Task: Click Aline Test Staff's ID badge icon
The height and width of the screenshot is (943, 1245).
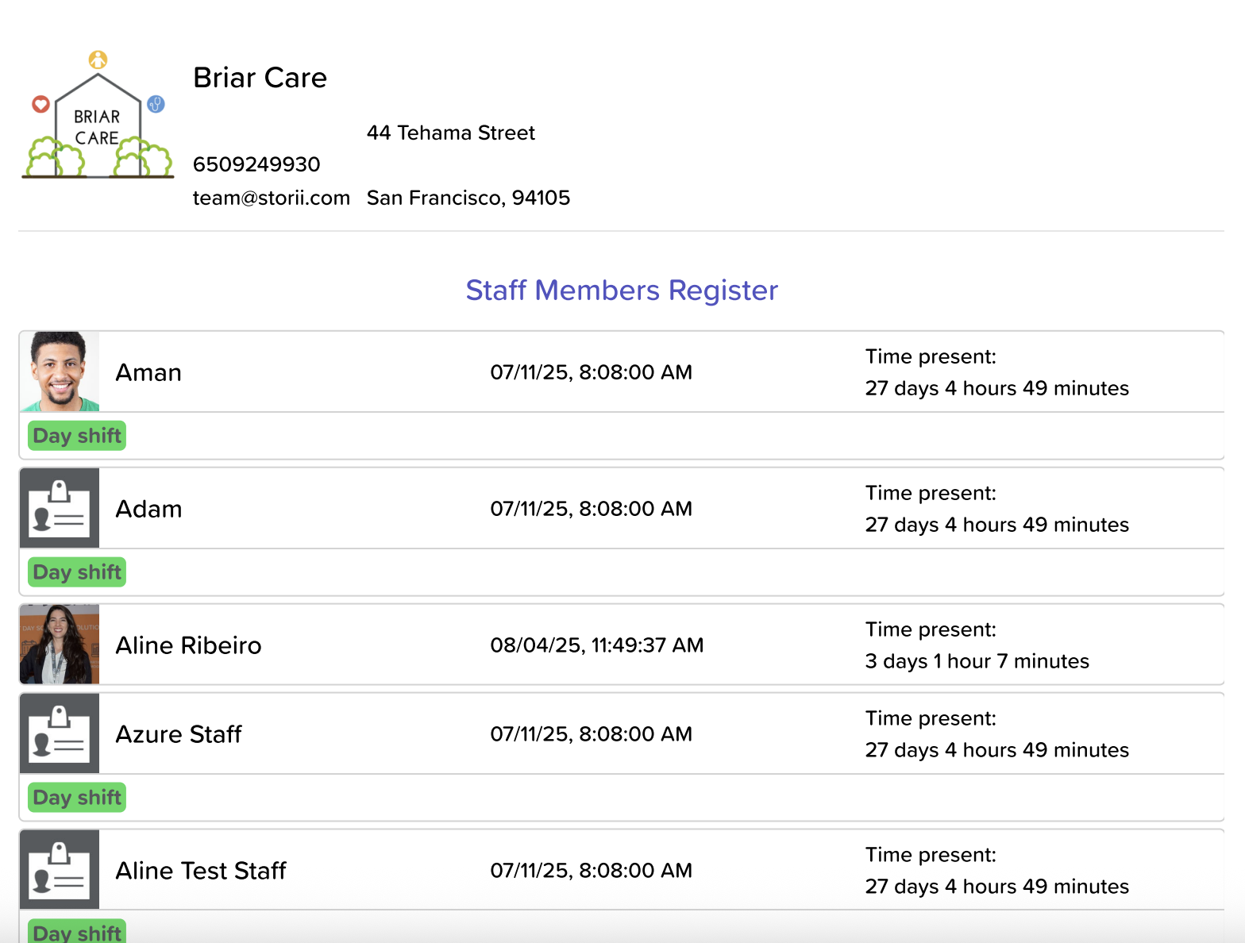Action: click(60, 870)
